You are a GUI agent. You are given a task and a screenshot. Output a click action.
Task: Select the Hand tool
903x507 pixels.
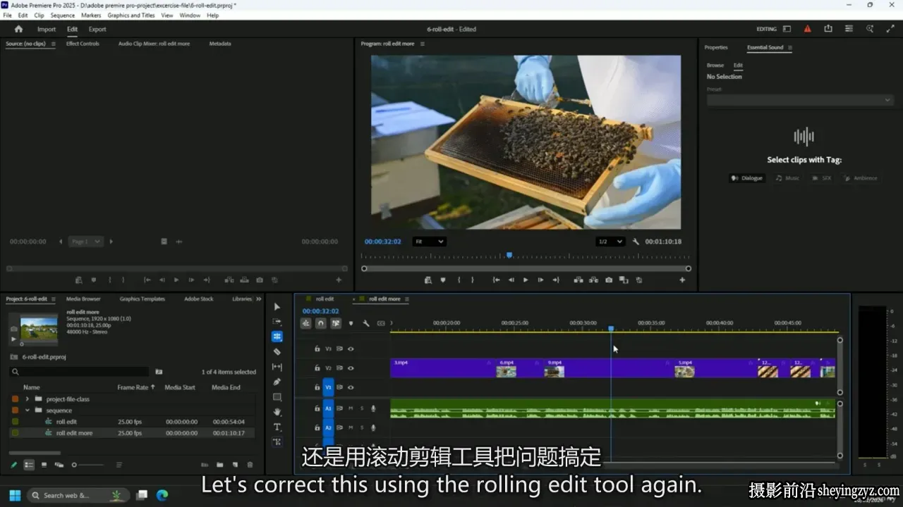click(277, 412)
